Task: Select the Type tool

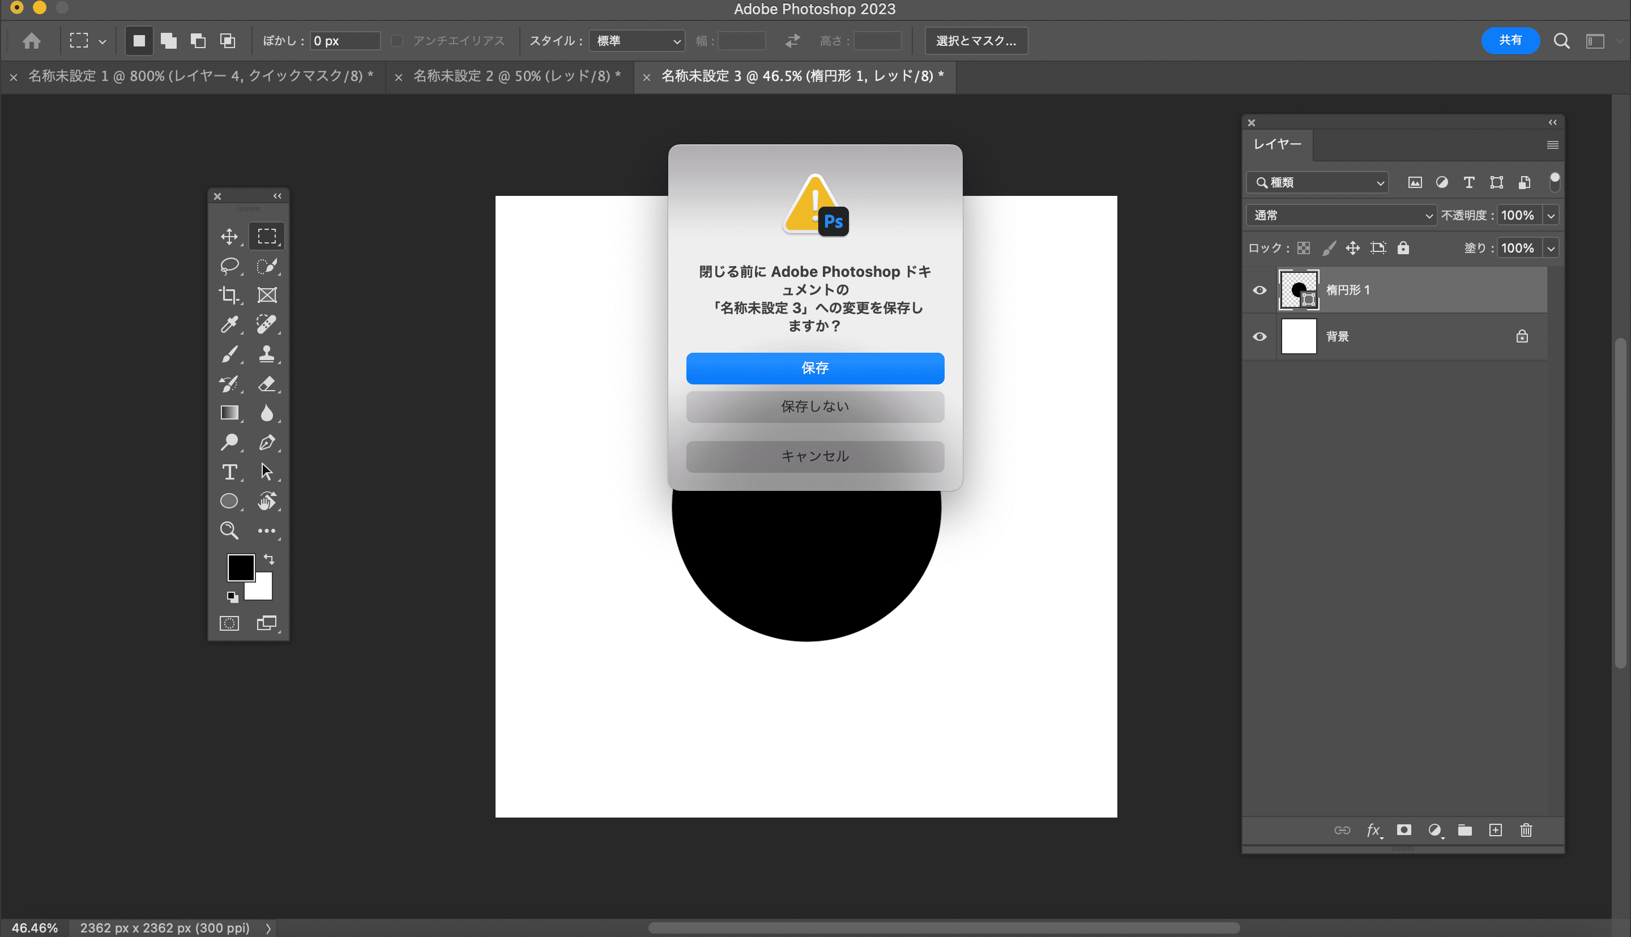Action: (229, 472)
